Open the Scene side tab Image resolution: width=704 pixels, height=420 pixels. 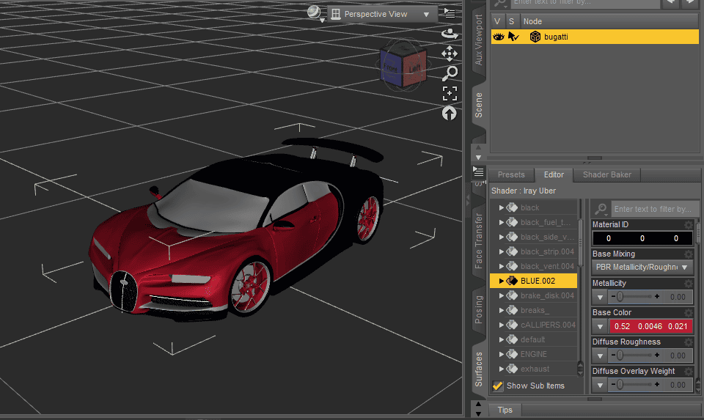[x=479, y=106]
